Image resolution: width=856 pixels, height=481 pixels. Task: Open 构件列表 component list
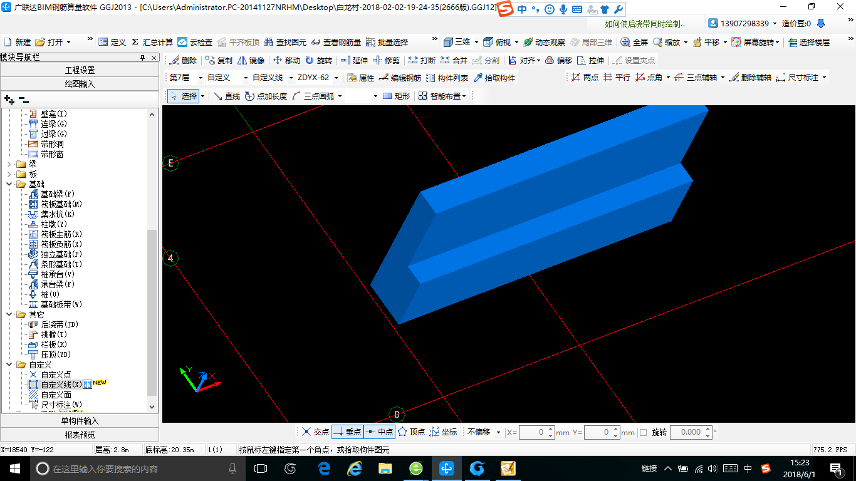(447, 78)
